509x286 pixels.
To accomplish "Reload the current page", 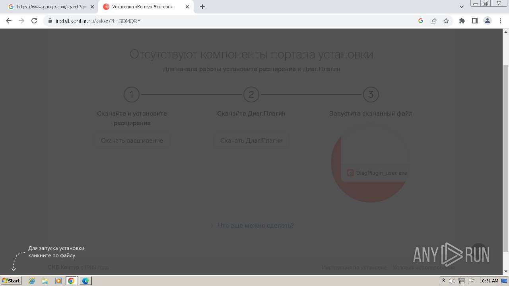I will [x=34, y=21].
